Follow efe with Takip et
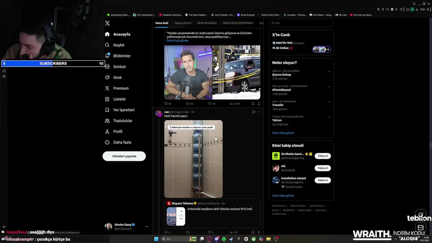The height and width of the screenshot is (243, 432). point(323,168)
